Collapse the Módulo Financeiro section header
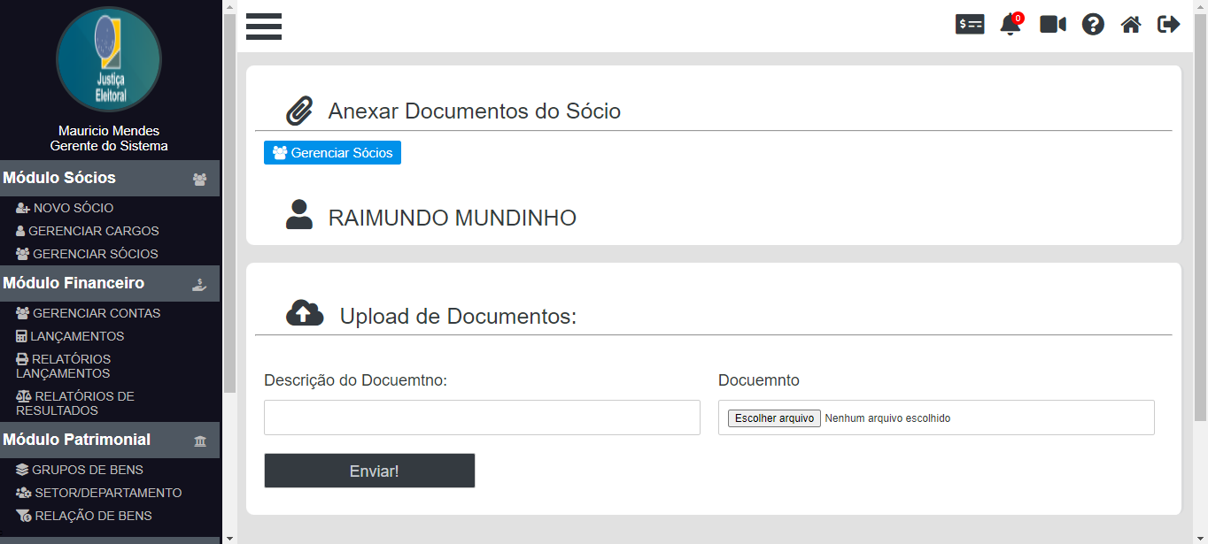 tap(109, 283)
